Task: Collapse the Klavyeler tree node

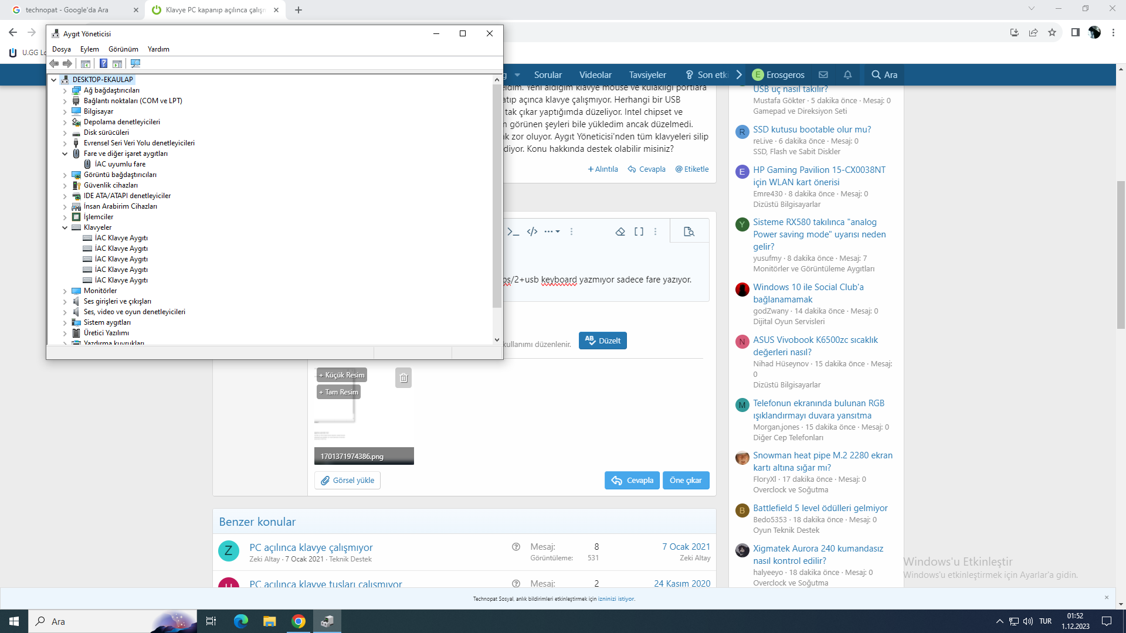Action: tap(65, 227)
